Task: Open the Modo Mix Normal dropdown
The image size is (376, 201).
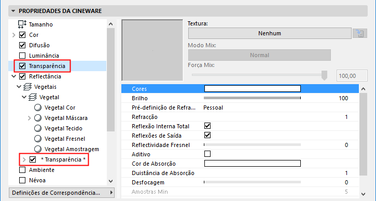Action: coord(259,55)
